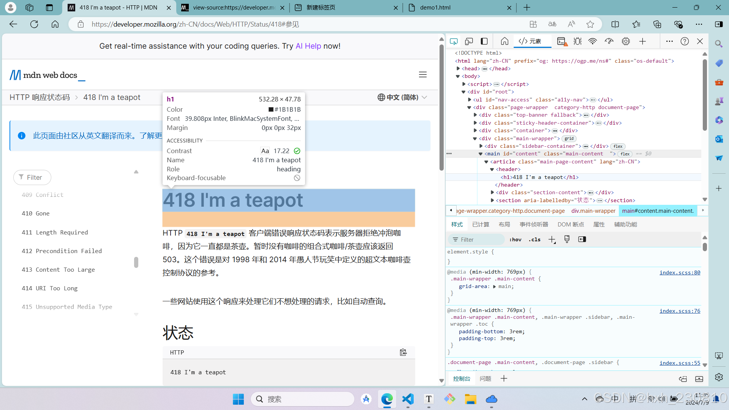Expand the script element node
Screen dimensions: 729x410
click(x=464, y=84)
